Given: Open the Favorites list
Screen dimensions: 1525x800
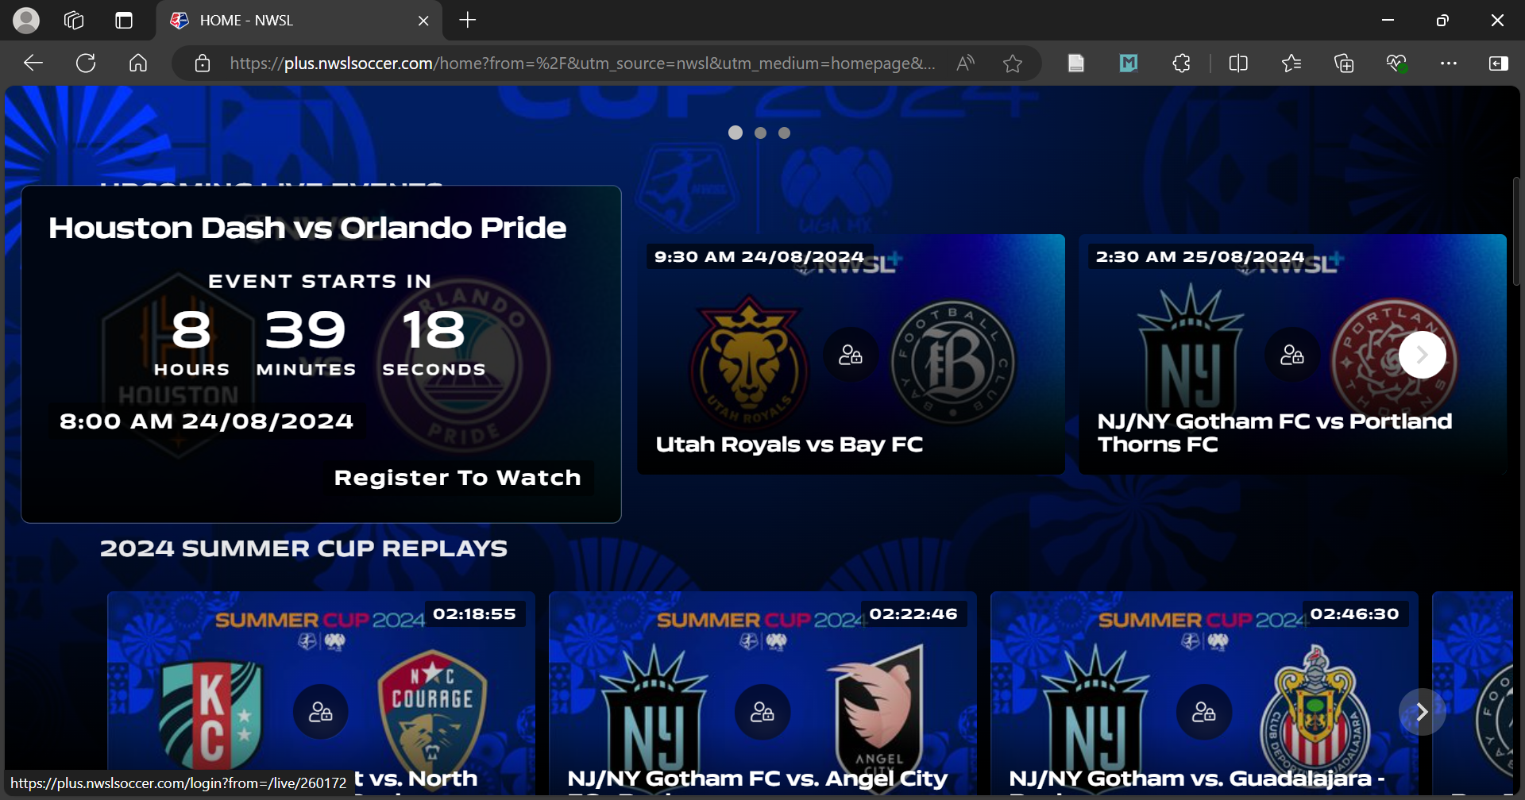Looking at the screenshot, I should (x=1291, y=63).
